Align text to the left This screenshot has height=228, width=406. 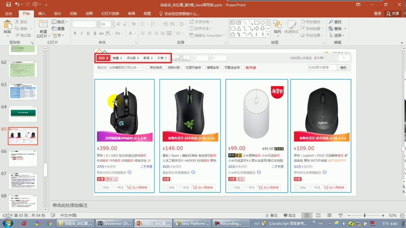coord(143,33)
